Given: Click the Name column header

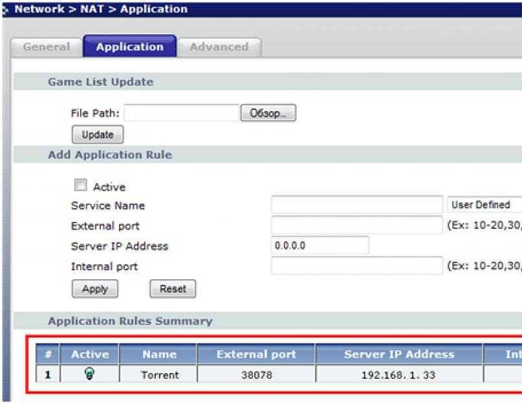Looking at the screenshot, I should (158, 354).
